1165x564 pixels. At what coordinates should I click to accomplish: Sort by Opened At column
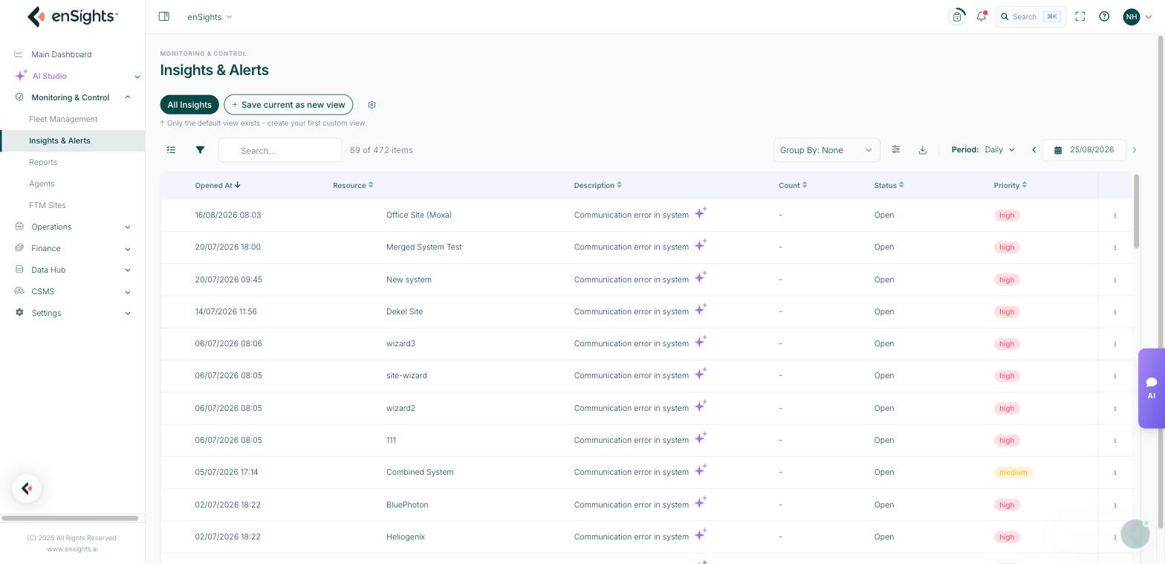218,185
